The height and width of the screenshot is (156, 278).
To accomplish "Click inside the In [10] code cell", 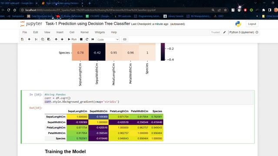I will (x=149, y=98).
